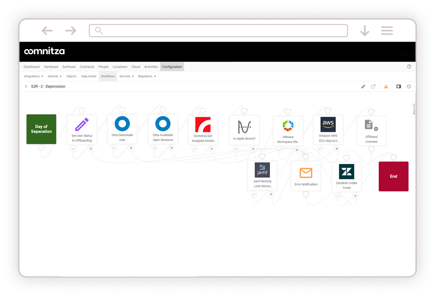This screenshot has height=296, width=435.
Task: Expand the Integrations dropdown menu
Action: pos(33,76)
